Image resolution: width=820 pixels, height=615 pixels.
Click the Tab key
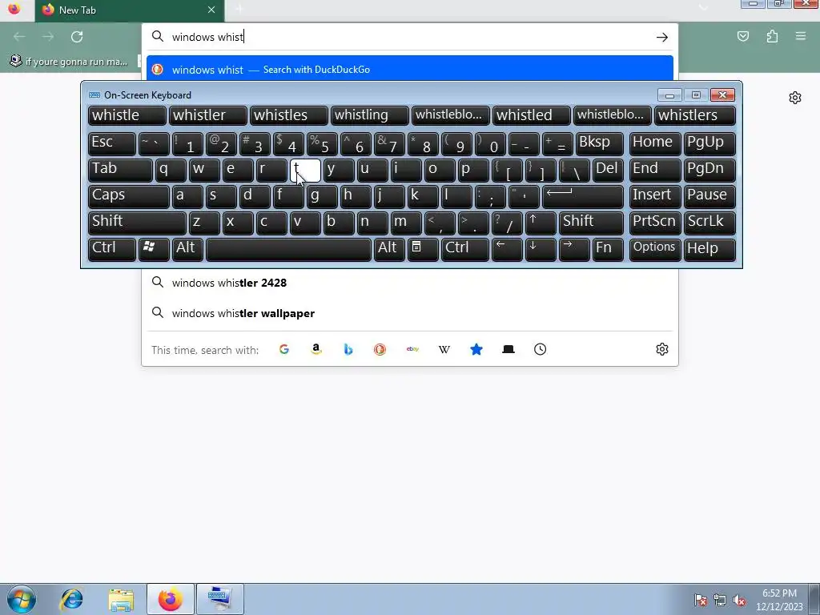(x=120, y=170)
